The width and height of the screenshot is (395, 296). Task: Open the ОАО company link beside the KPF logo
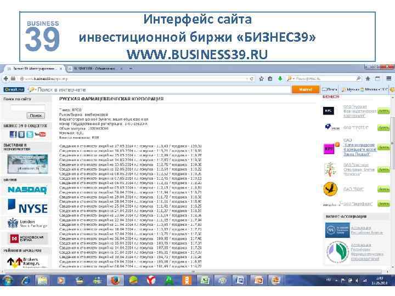pyautogui.click(x=360, y=147)
